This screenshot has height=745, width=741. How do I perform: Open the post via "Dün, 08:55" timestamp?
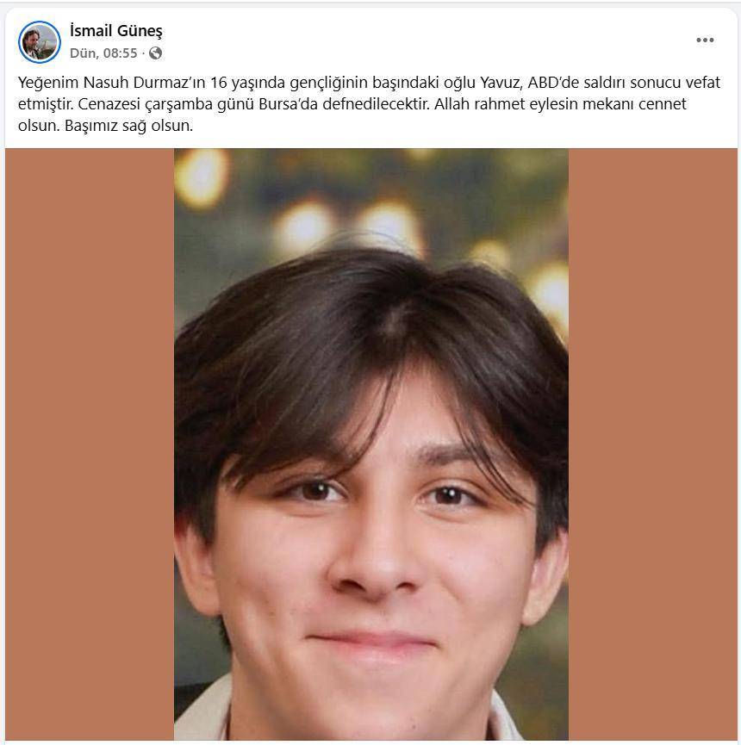click(x=103, y=53)
